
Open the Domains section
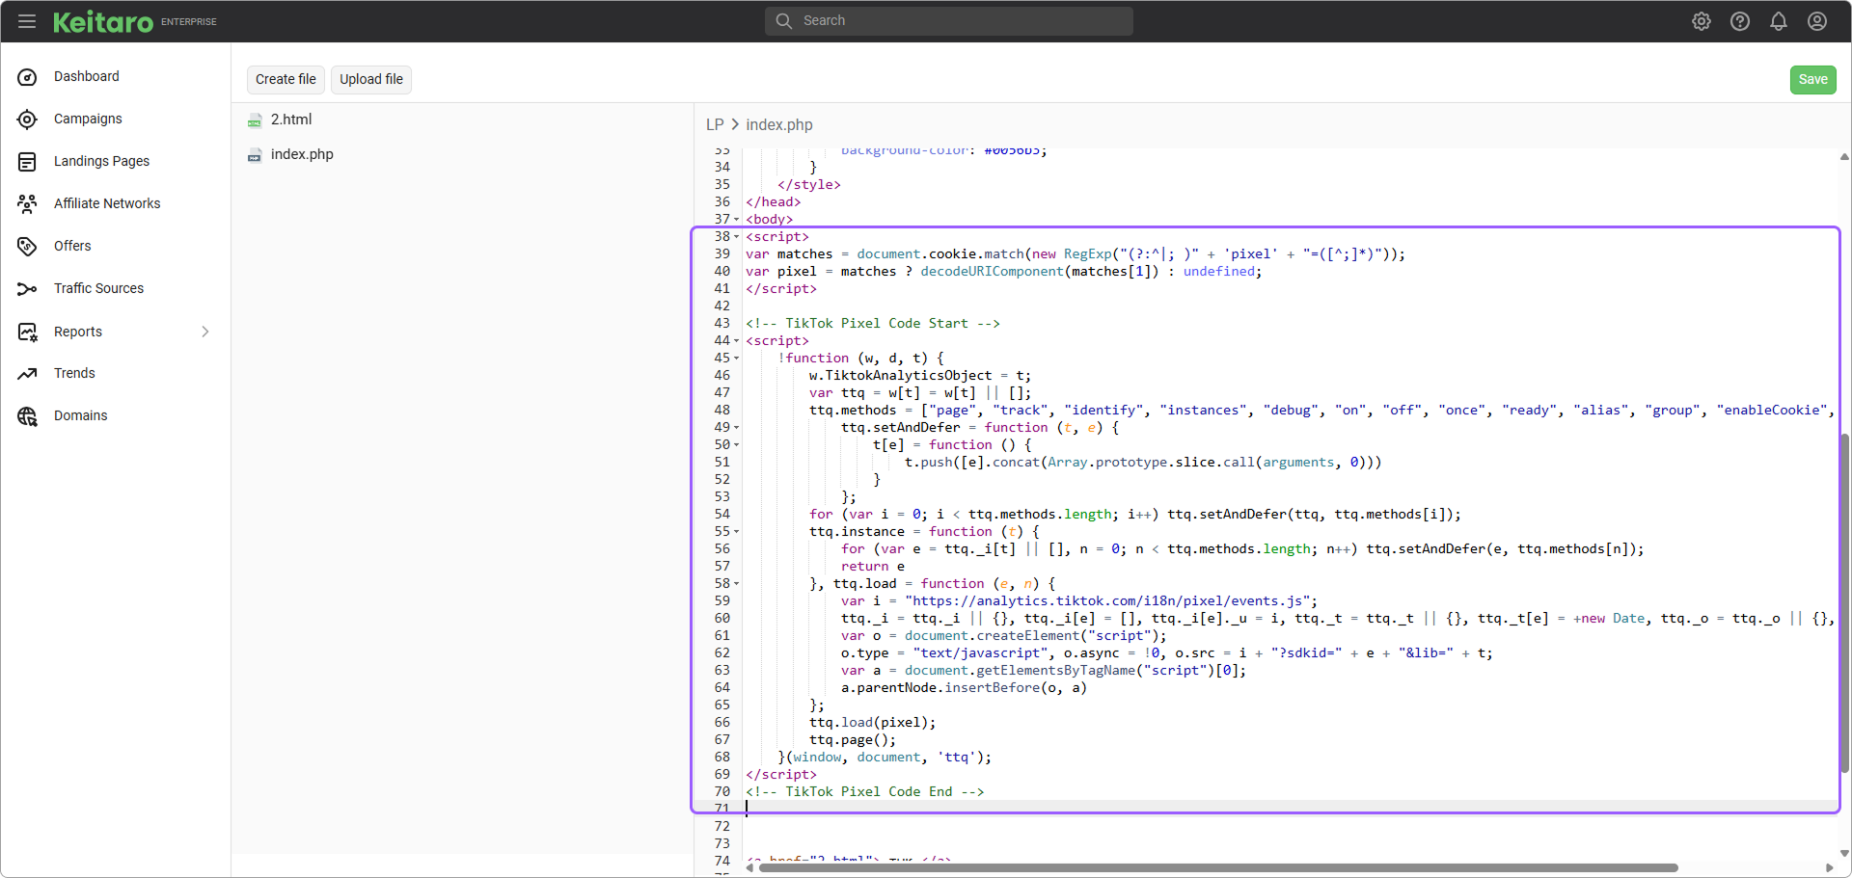pyautogui.click(x=81, y=415)
